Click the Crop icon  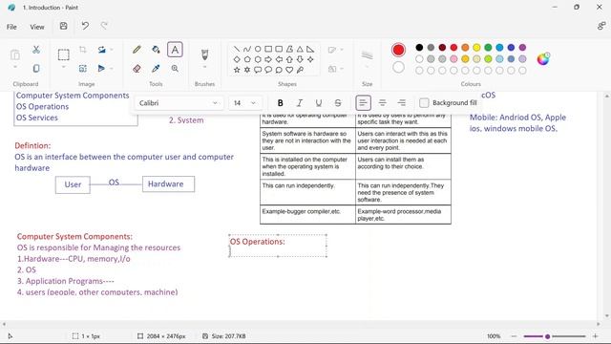[83, 50]
